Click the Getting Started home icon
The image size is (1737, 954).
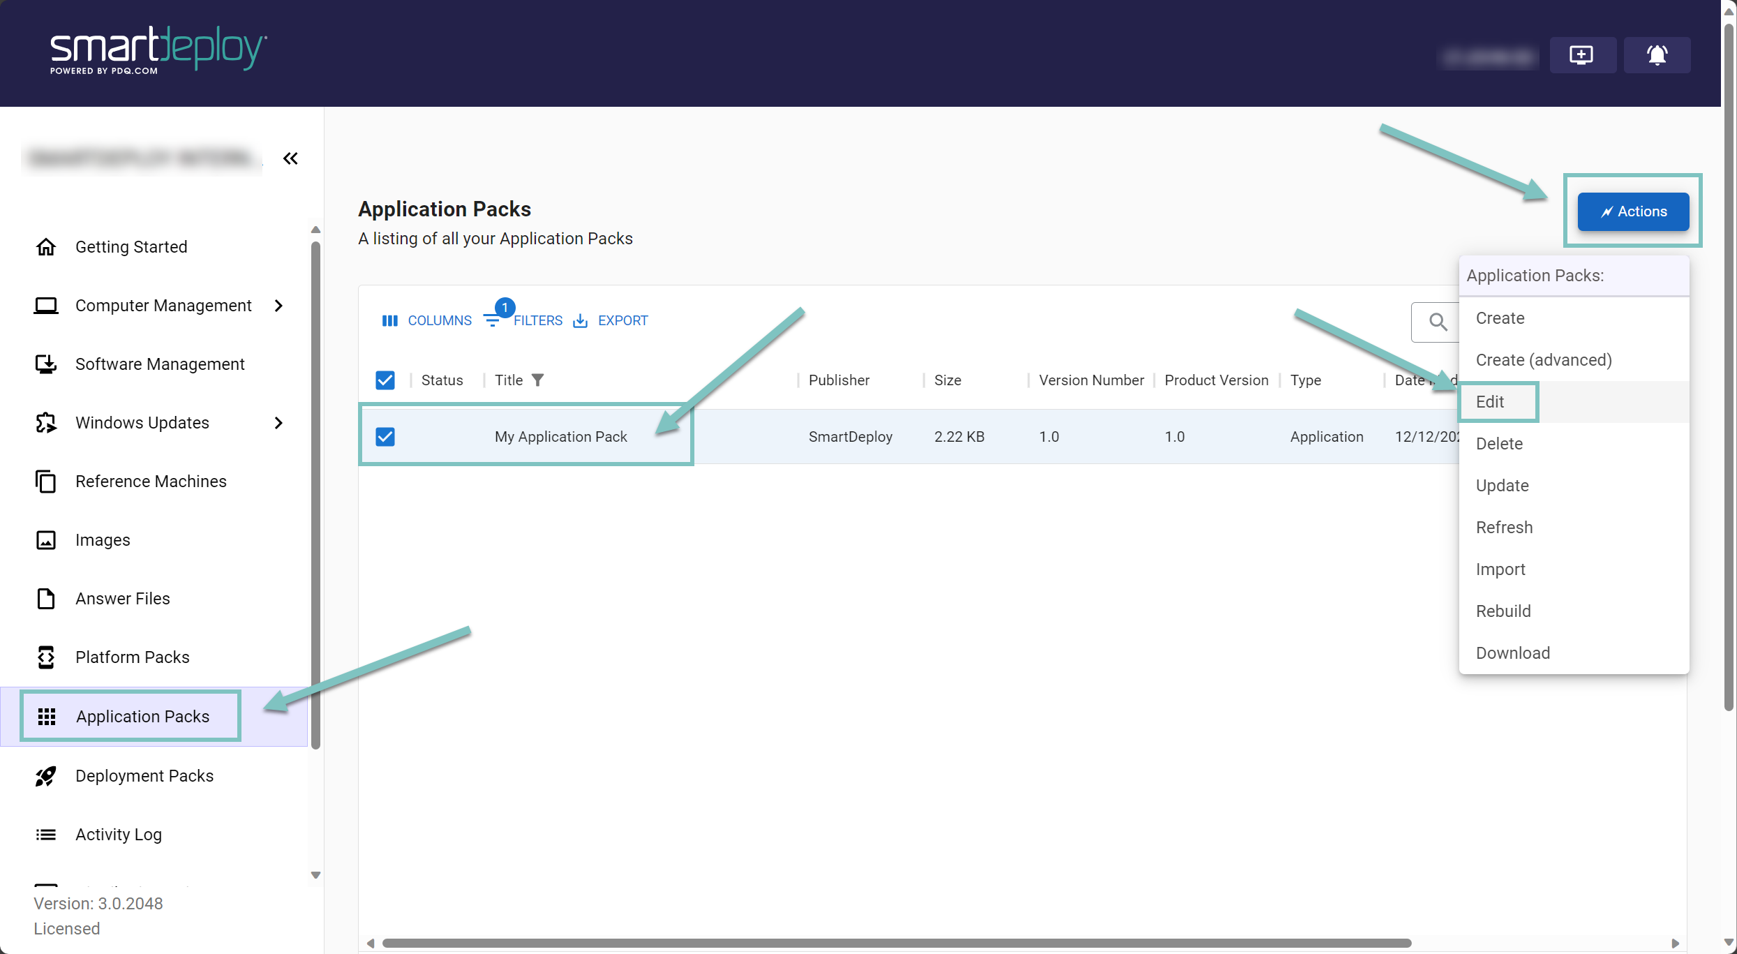click(x=46, y=247)
